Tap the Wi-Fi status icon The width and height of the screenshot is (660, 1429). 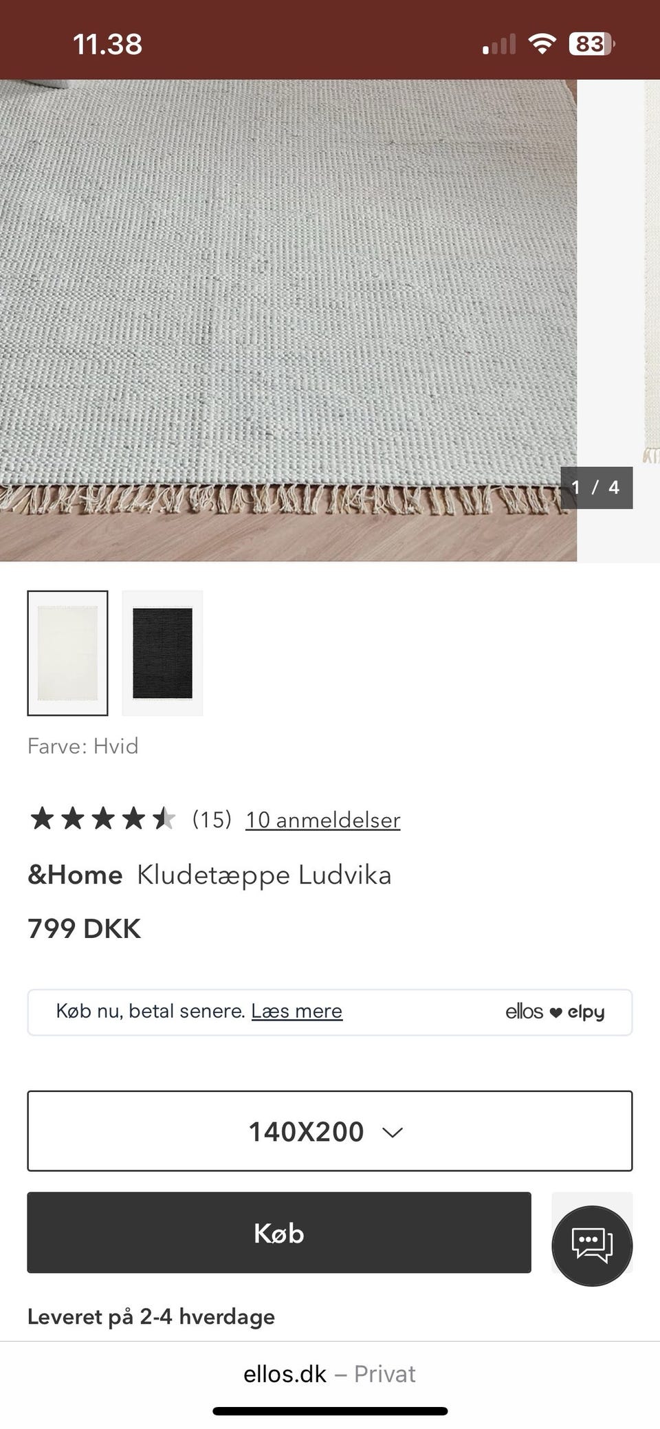pyautogui.click(x=542, y=45)
